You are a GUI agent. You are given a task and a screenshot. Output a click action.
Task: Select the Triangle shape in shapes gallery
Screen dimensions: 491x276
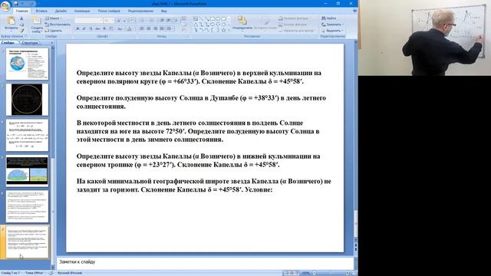196,25
